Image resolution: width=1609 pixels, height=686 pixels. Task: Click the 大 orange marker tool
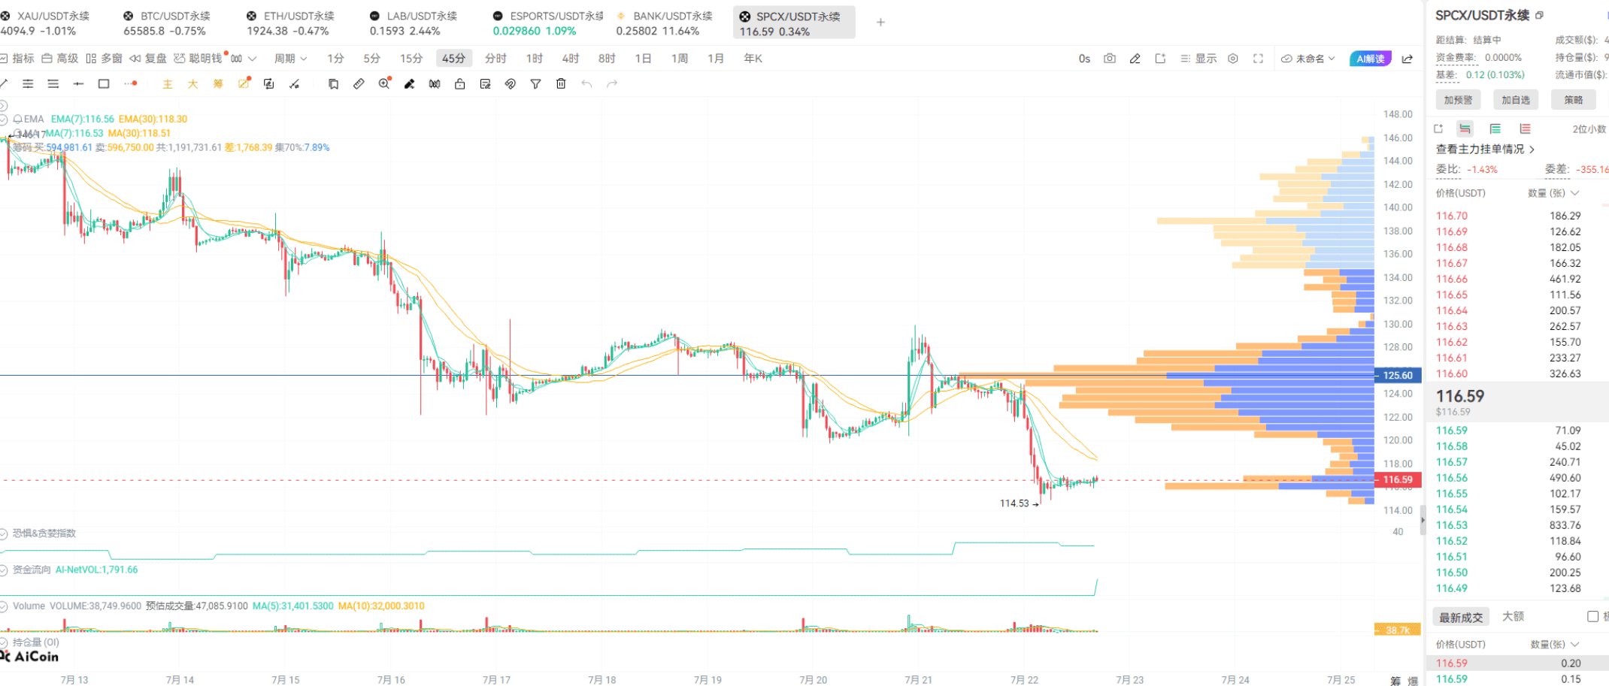click(192, 83)
